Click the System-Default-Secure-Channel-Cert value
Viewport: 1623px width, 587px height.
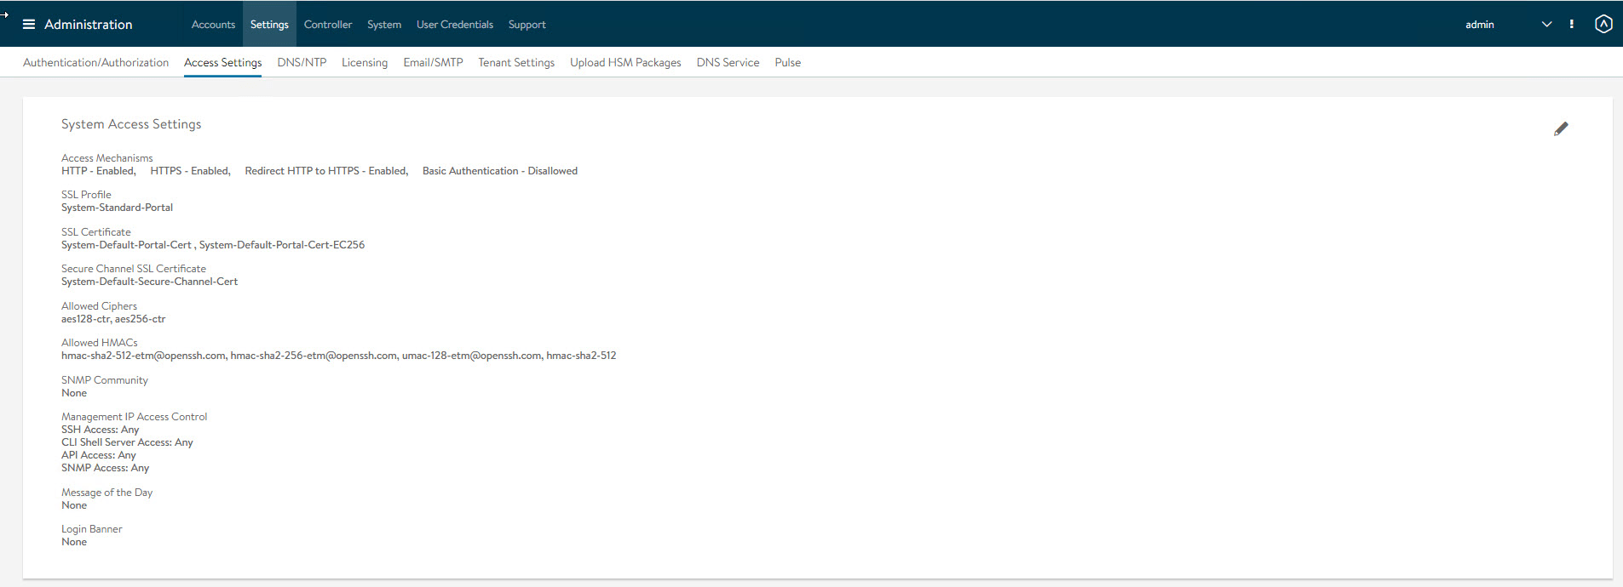(x=149, y=282)
